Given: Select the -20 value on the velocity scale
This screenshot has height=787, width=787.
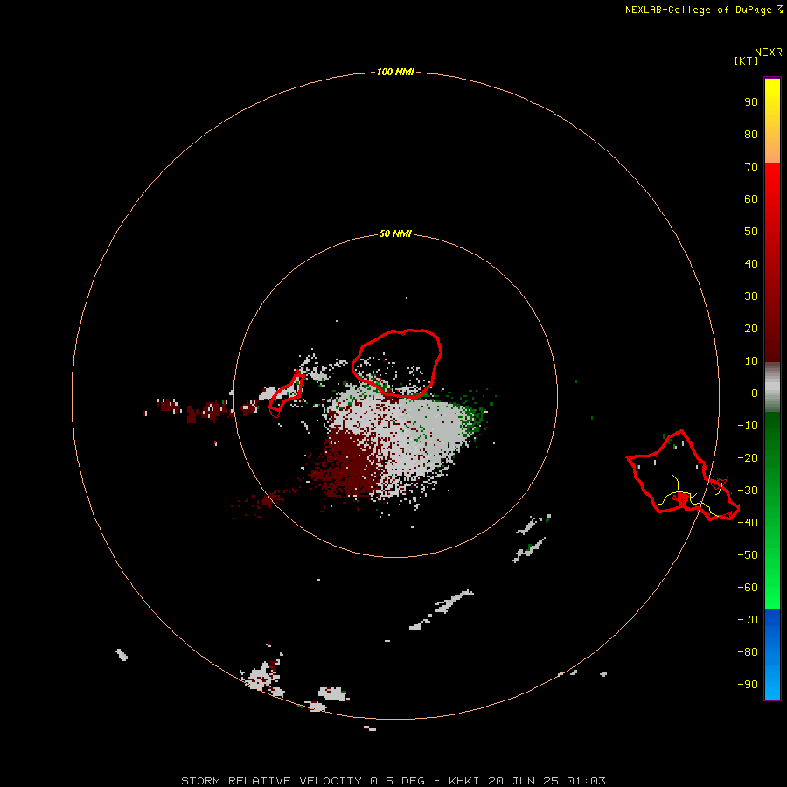Looking at the screenshot, I should (748, 457).
